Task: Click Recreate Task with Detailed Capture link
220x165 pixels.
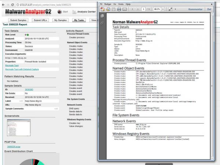Action: 22,69
